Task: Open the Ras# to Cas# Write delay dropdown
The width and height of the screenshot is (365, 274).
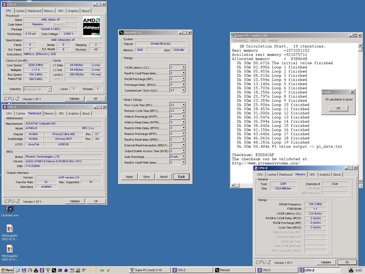Action: 184,162
